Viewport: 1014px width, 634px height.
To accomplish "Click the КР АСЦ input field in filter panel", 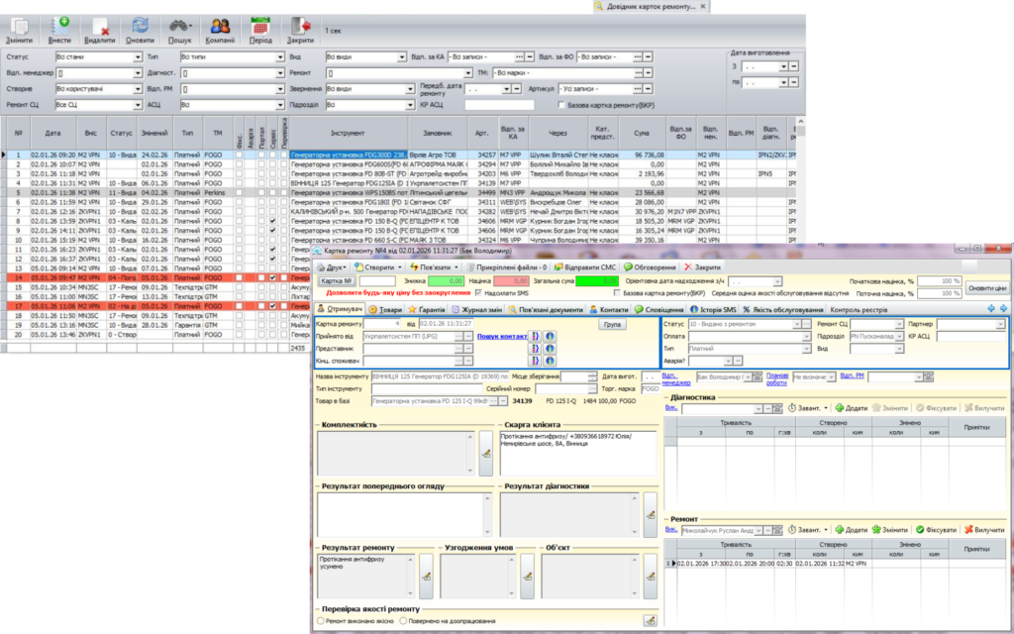I will click(x=499, y=105).
